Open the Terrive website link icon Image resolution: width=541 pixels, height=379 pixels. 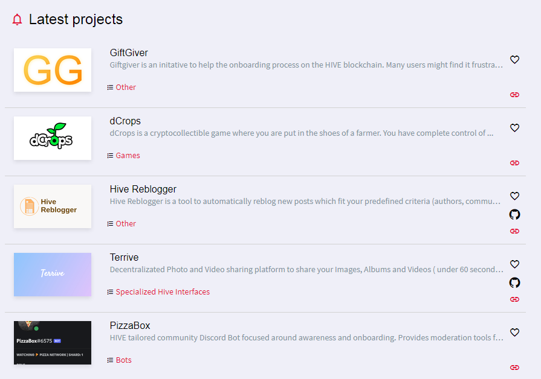514,299
